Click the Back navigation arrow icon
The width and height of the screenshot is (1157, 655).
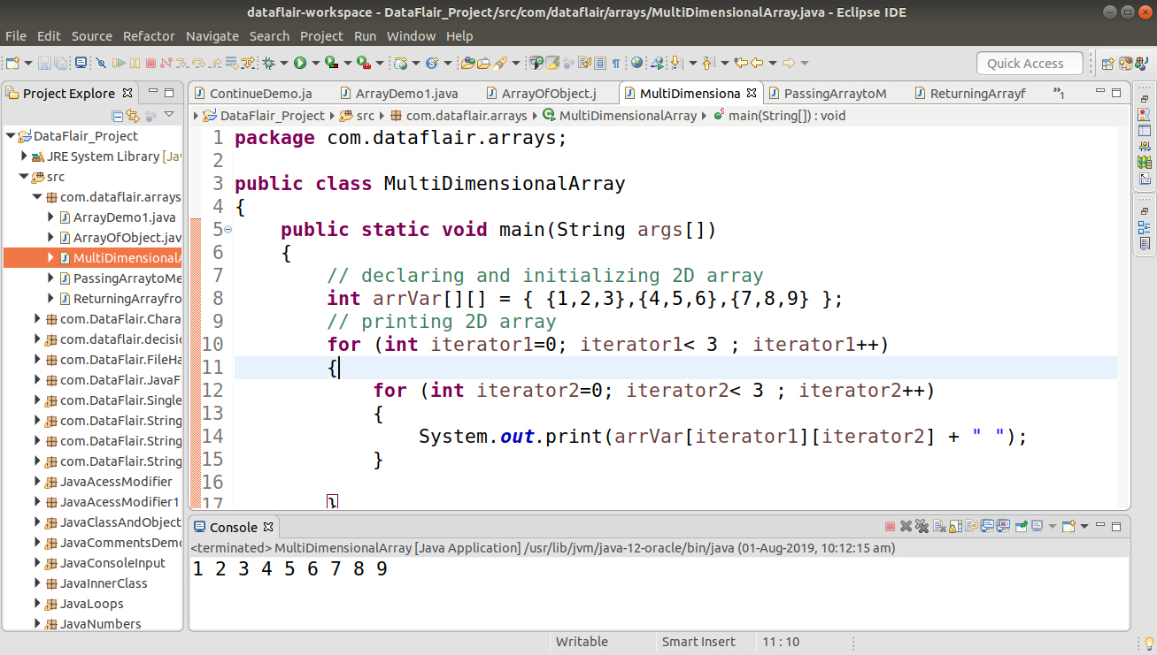coord(757,63)
